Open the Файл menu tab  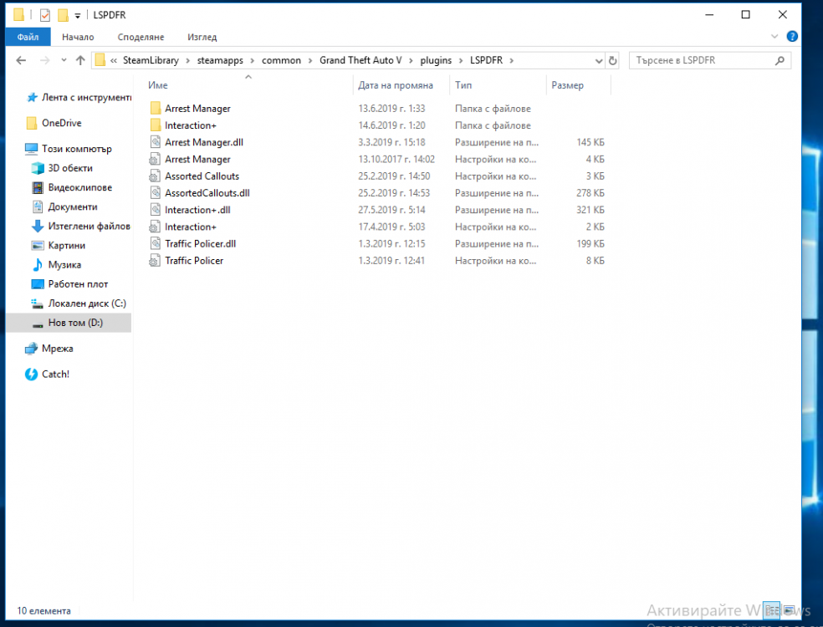(28, 37)
